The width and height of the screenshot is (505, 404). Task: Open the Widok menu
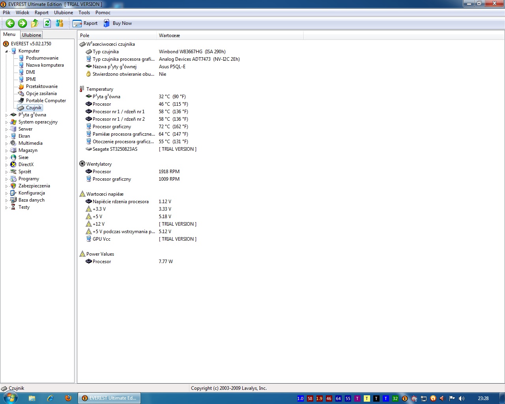(22, 13)
